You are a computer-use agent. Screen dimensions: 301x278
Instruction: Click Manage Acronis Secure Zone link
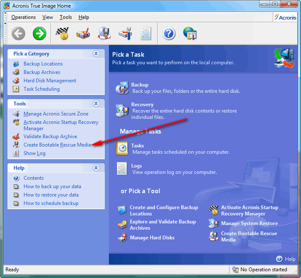[56, 114]
